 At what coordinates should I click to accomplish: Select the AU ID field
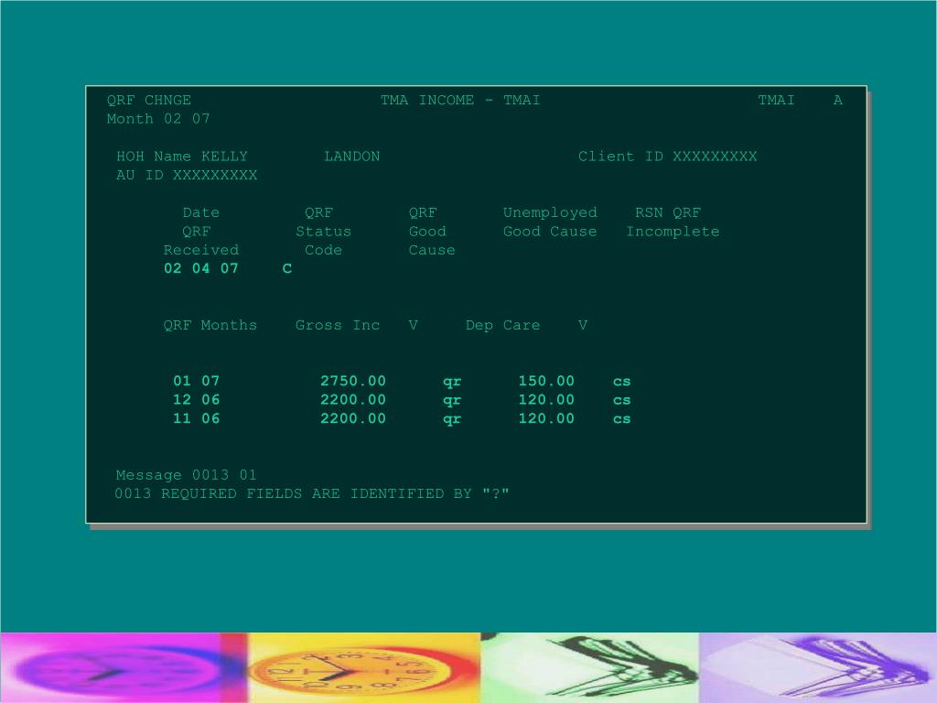coord(214,175)
